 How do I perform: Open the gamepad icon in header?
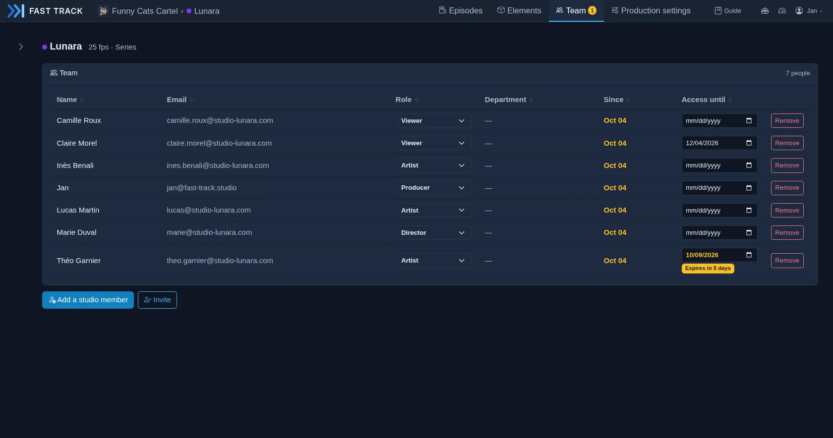(782, 11)
